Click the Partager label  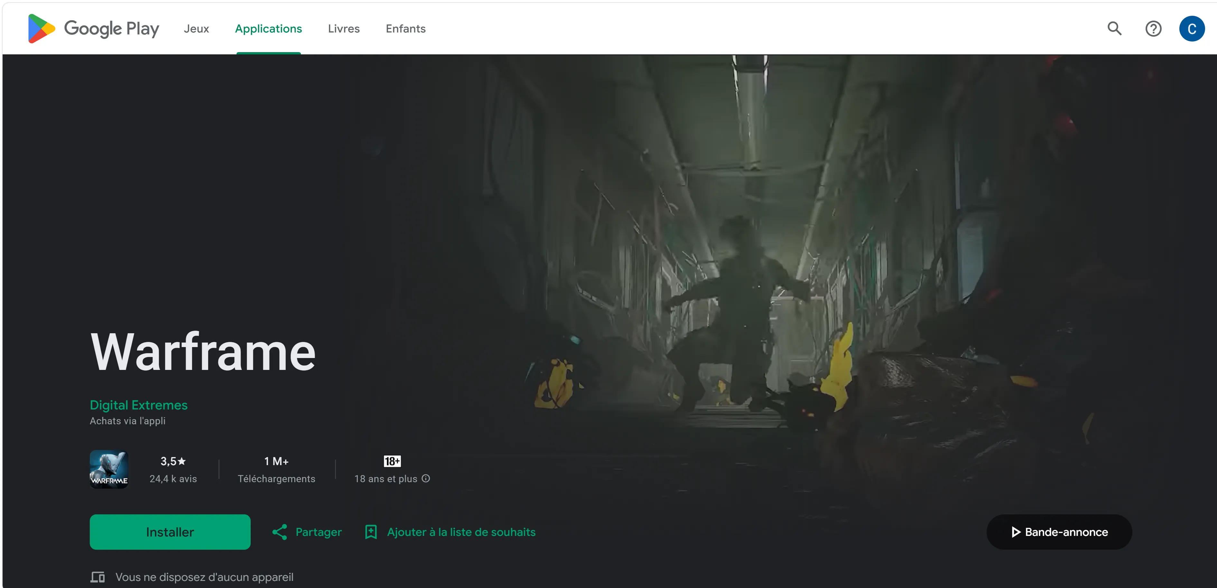(x=319, y=532)
